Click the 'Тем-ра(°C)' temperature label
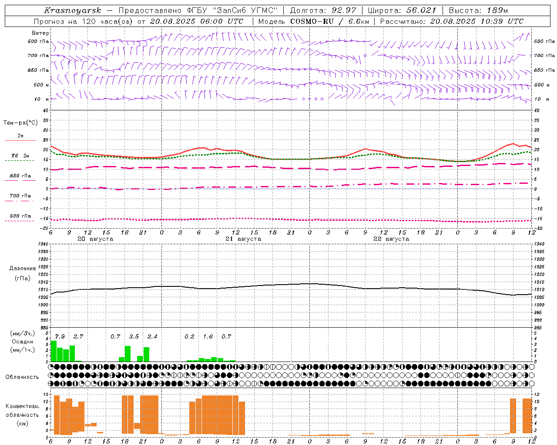Screen dimensions: 557x445 click(x=20, y=123)
